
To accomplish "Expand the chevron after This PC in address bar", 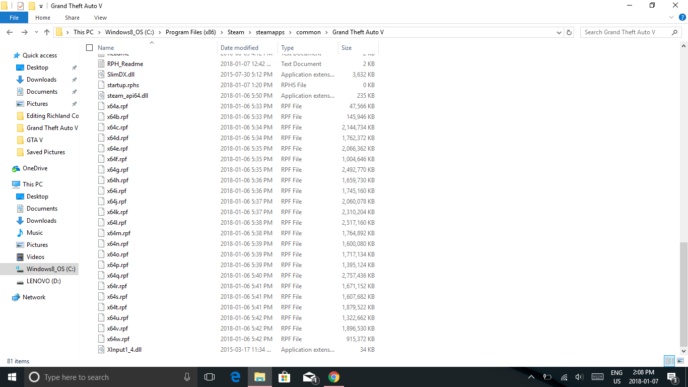I will coord(99,32).
